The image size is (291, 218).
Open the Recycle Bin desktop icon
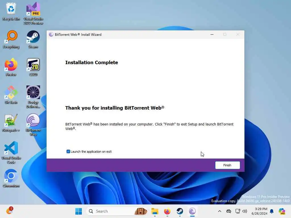tap(11, 11)
